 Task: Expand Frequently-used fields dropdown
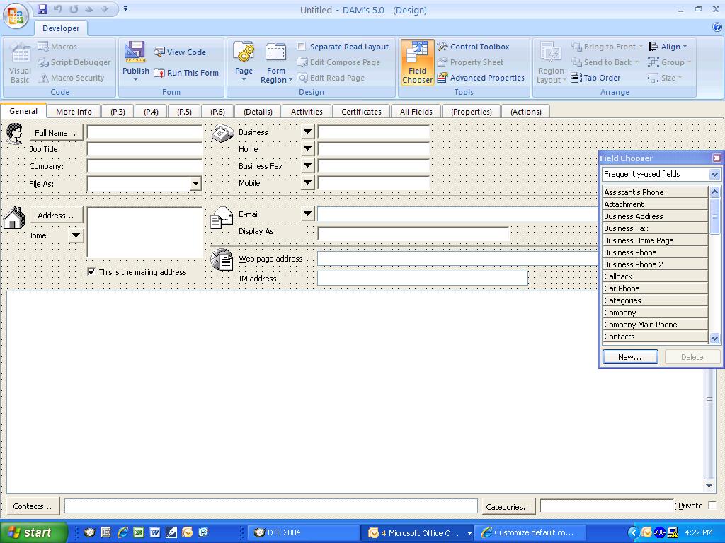click(x=714, y=174)
